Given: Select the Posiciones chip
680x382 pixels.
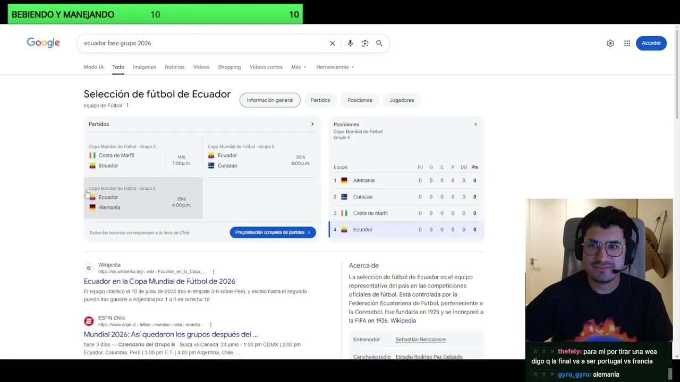Looking at the screenshot, I should pyautogui.click(x=360, y=100).
